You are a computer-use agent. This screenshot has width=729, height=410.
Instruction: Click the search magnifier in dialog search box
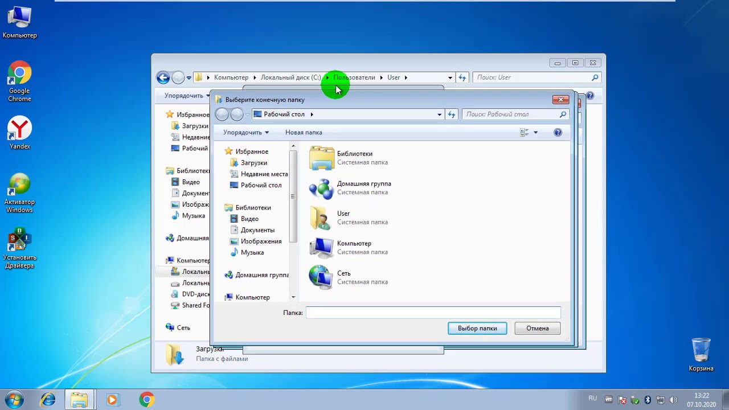(x=563, y=114)
